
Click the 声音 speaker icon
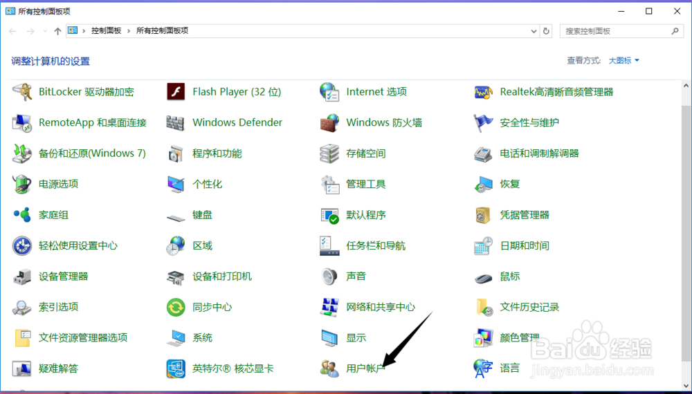point(329,276)
